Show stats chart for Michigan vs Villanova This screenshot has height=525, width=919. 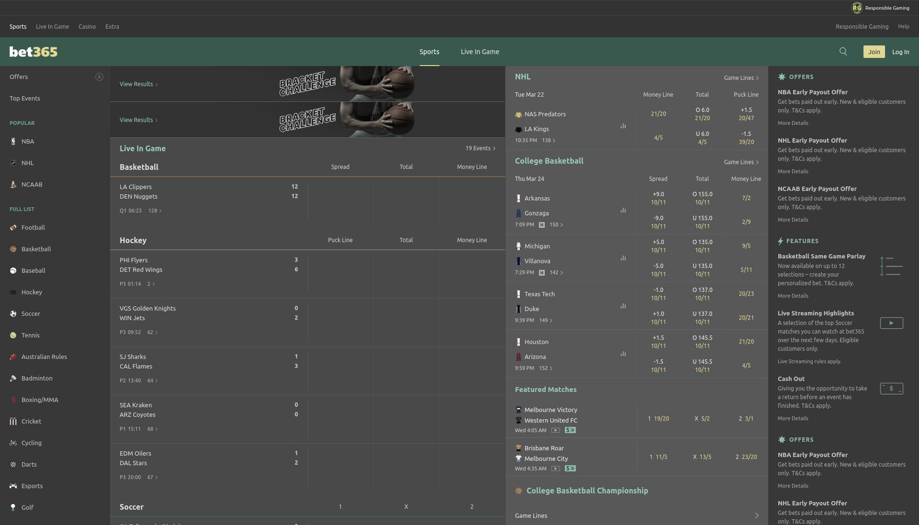point(623,258)
